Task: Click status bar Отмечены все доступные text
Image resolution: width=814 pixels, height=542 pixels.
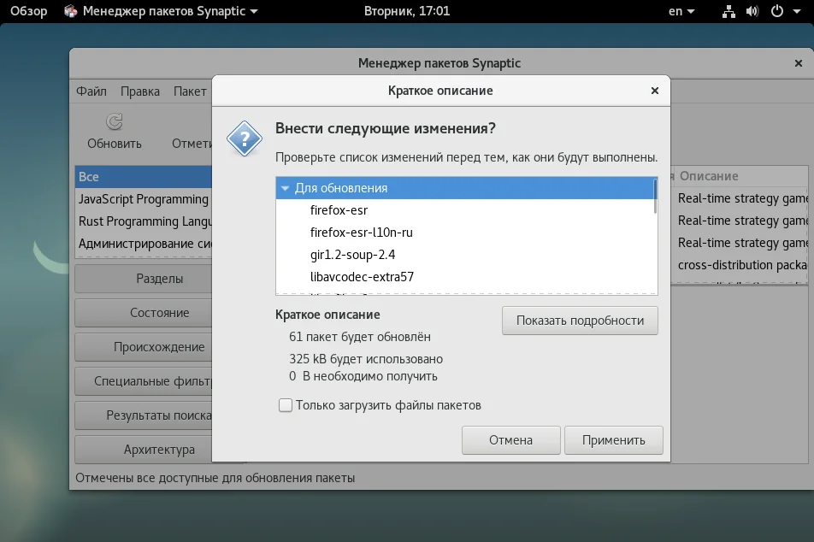Action: click(x=215, y=478)
